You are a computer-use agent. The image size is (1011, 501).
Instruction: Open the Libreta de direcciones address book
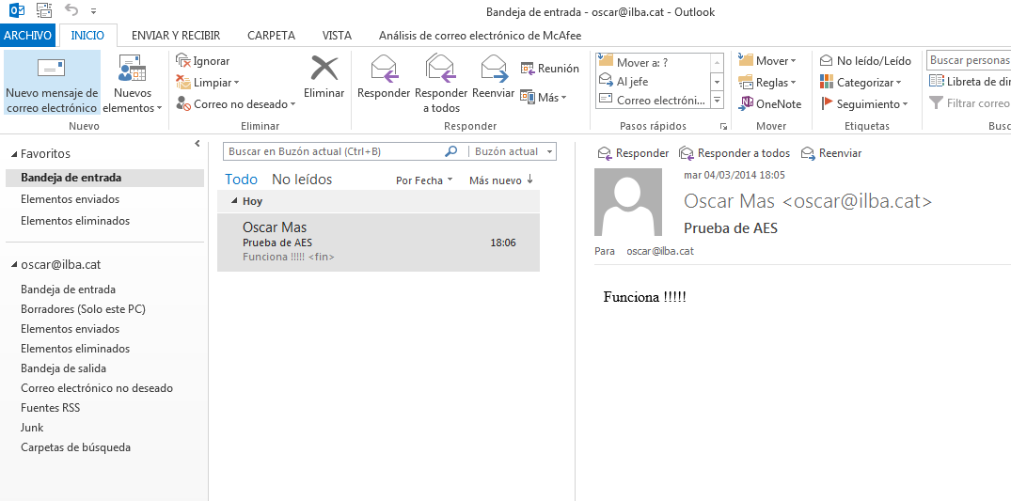pos(969,81)
